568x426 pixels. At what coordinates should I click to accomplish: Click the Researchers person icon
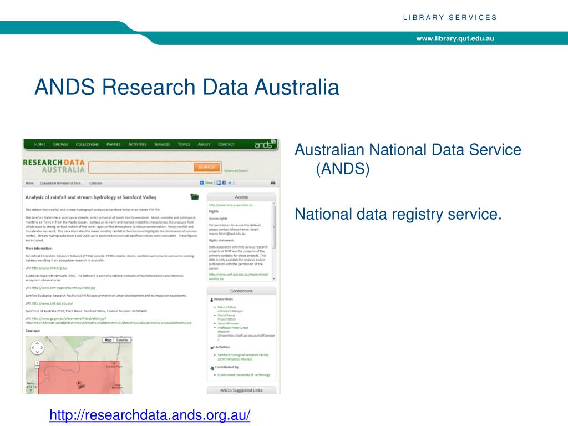click(211, 300)
